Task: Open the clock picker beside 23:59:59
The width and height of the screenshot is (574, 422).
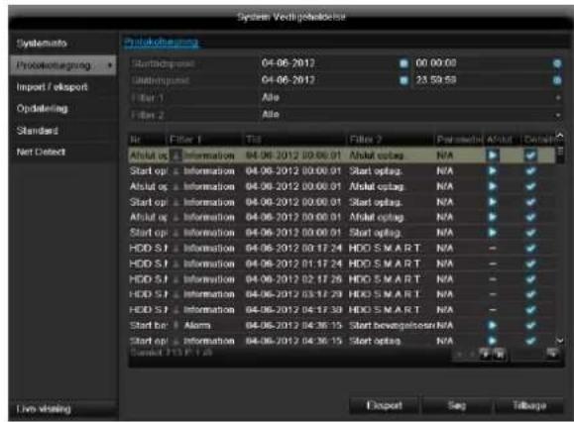Action: click(557, 80)
